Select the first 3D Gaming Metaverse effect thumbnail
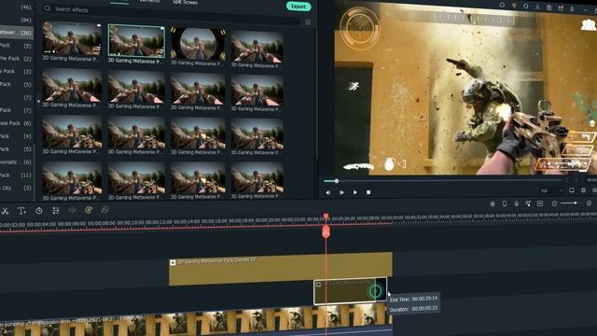Viewport: 597px width, 336px height. coord(72,39)
